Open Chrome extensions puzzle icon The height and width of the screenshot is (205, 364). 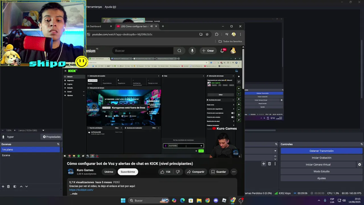click(217, 34)
